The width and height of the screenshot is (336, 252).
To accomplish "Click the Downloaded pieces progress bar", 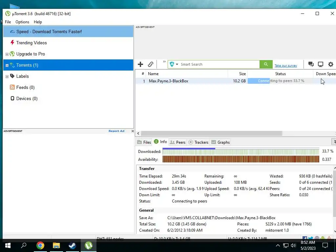I will coord(241,152).
